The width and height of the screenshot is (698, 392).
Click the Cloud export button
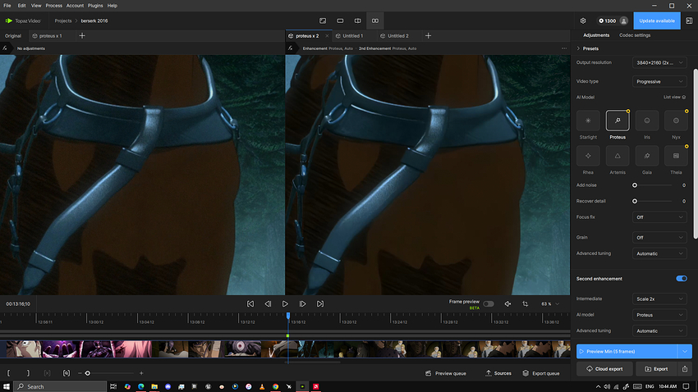(604, 369)
